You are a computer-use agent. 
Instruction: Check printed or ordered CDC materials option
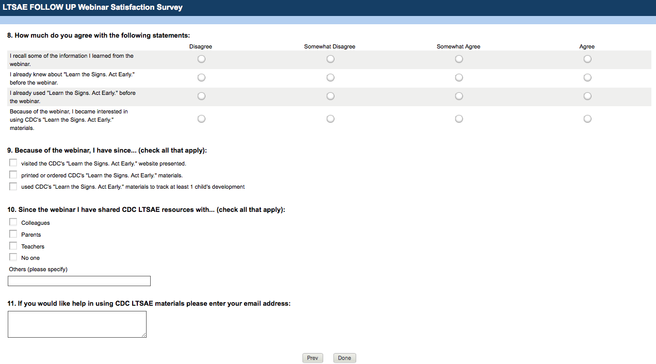click(x=13, y=175)
